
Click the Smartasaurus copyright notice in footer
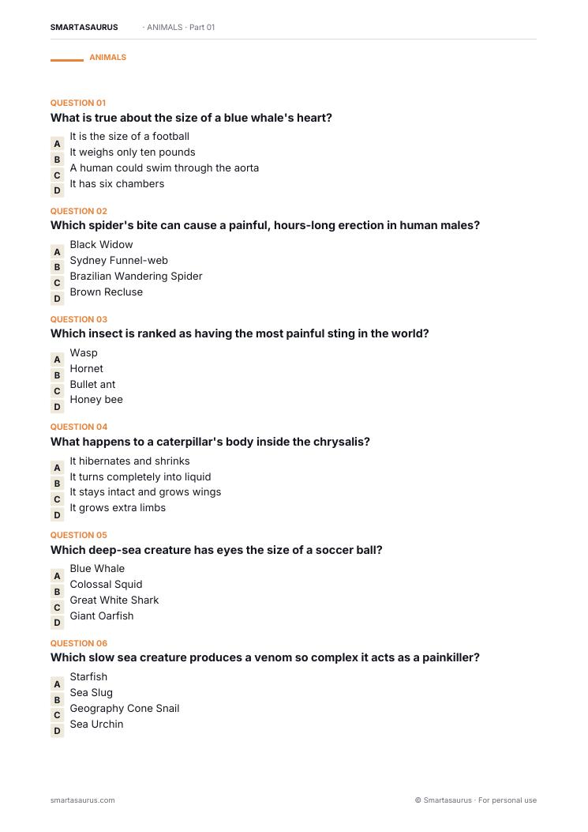476,800
